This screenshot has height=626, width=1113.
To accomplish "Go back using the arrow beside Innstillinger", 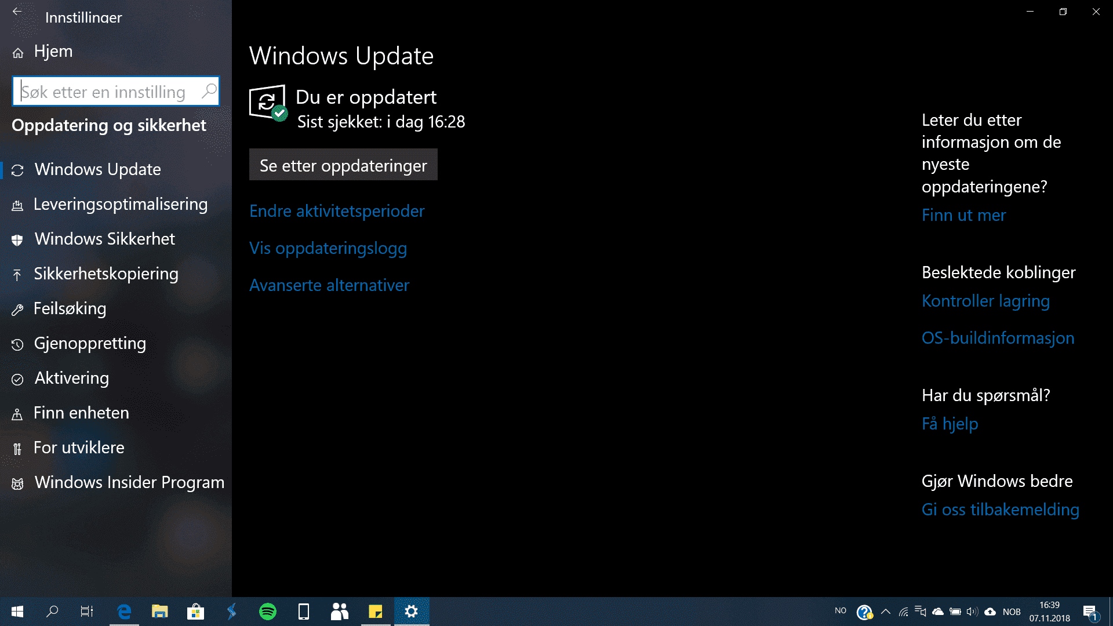I will pyautogui.click(x=17, y=12).
